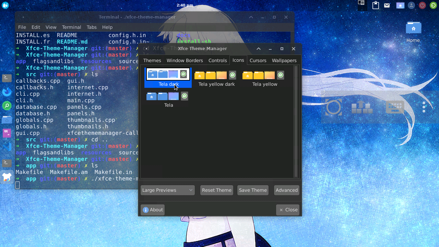Open the power tray icon
Image resolution: width=439 pixels, height=247 pixels.
pos(422,5)
